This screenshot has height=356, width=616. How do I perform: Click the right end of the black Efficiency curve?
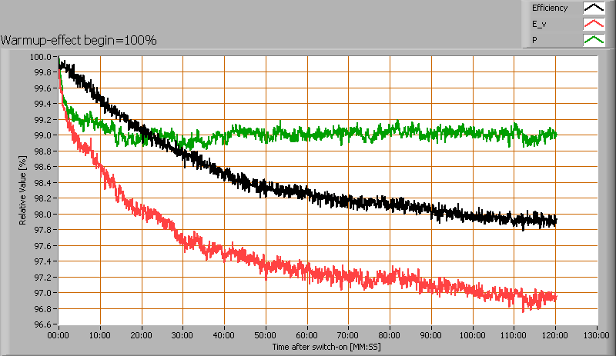(554, 221)
